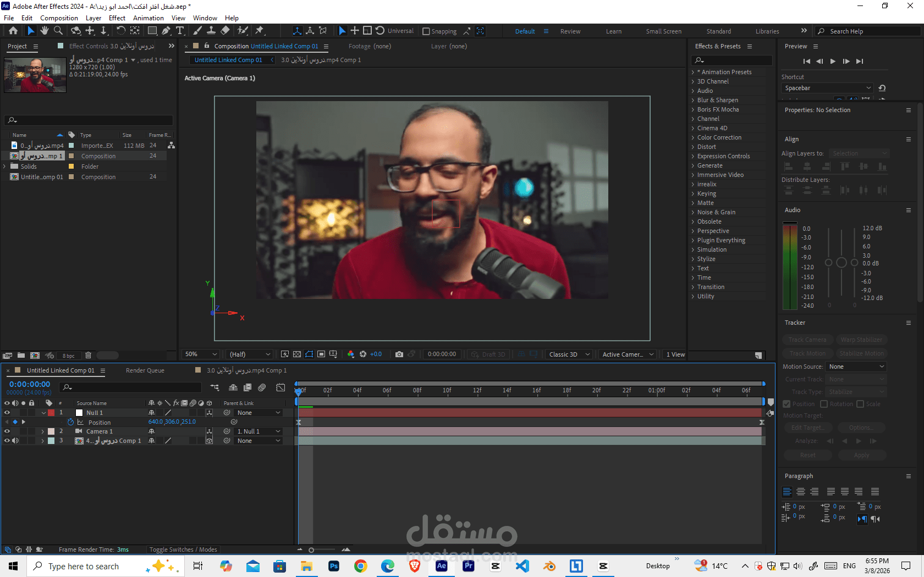Open the Graph Editor in timeline
924x577 pixels.
coord(280,387)
